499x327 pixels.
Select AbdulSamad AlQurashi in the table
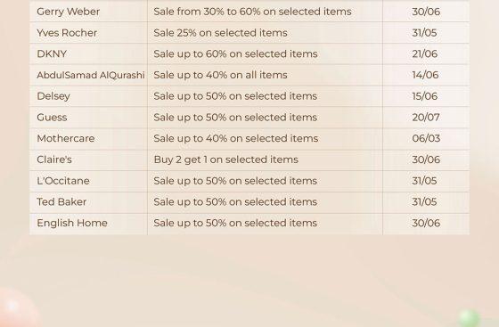91,75
